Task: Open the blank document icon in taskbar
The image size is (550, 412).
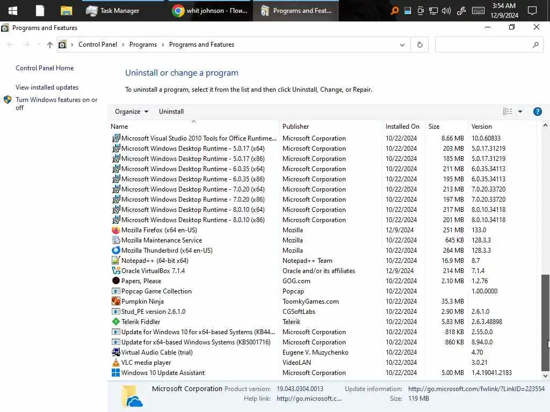Action: point(40,11)
